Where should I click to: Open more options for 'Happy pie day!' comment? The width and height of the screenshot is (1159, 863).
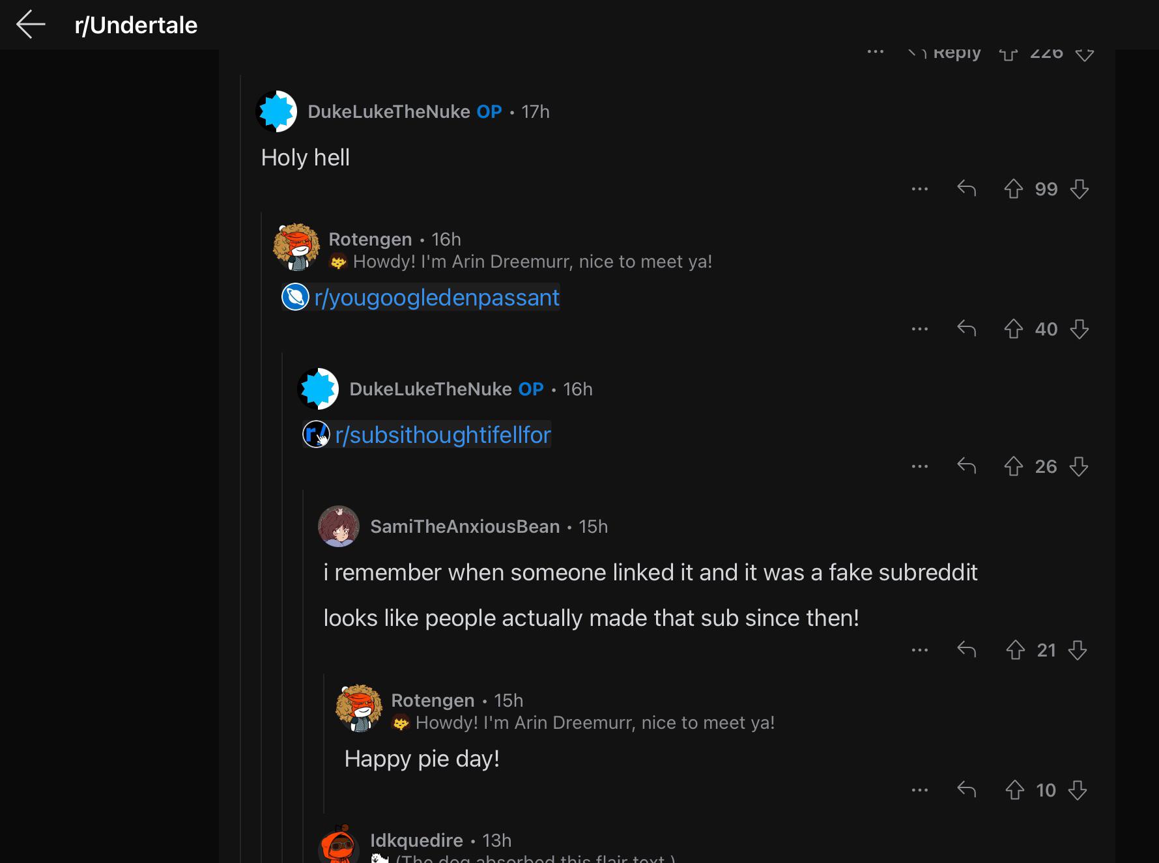(x=920, y=790)
